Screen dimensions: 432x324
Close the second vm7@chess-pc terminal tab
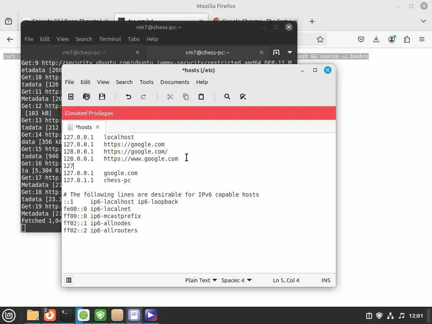262,52
